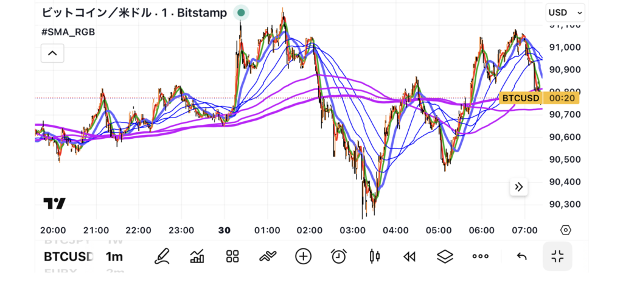Click the hexagon settings icon below price axis

click(565, 230)
